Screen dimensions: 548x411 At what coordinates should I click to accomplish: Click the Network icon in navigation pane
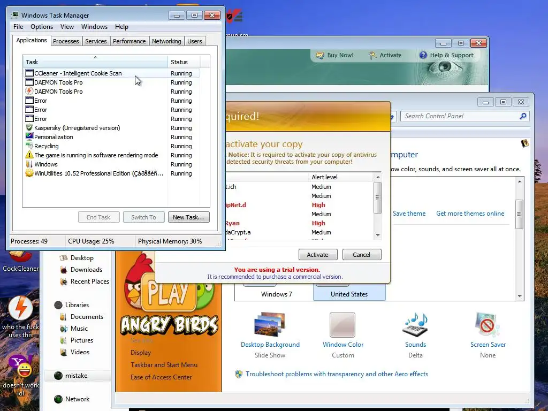pos(58,399)
